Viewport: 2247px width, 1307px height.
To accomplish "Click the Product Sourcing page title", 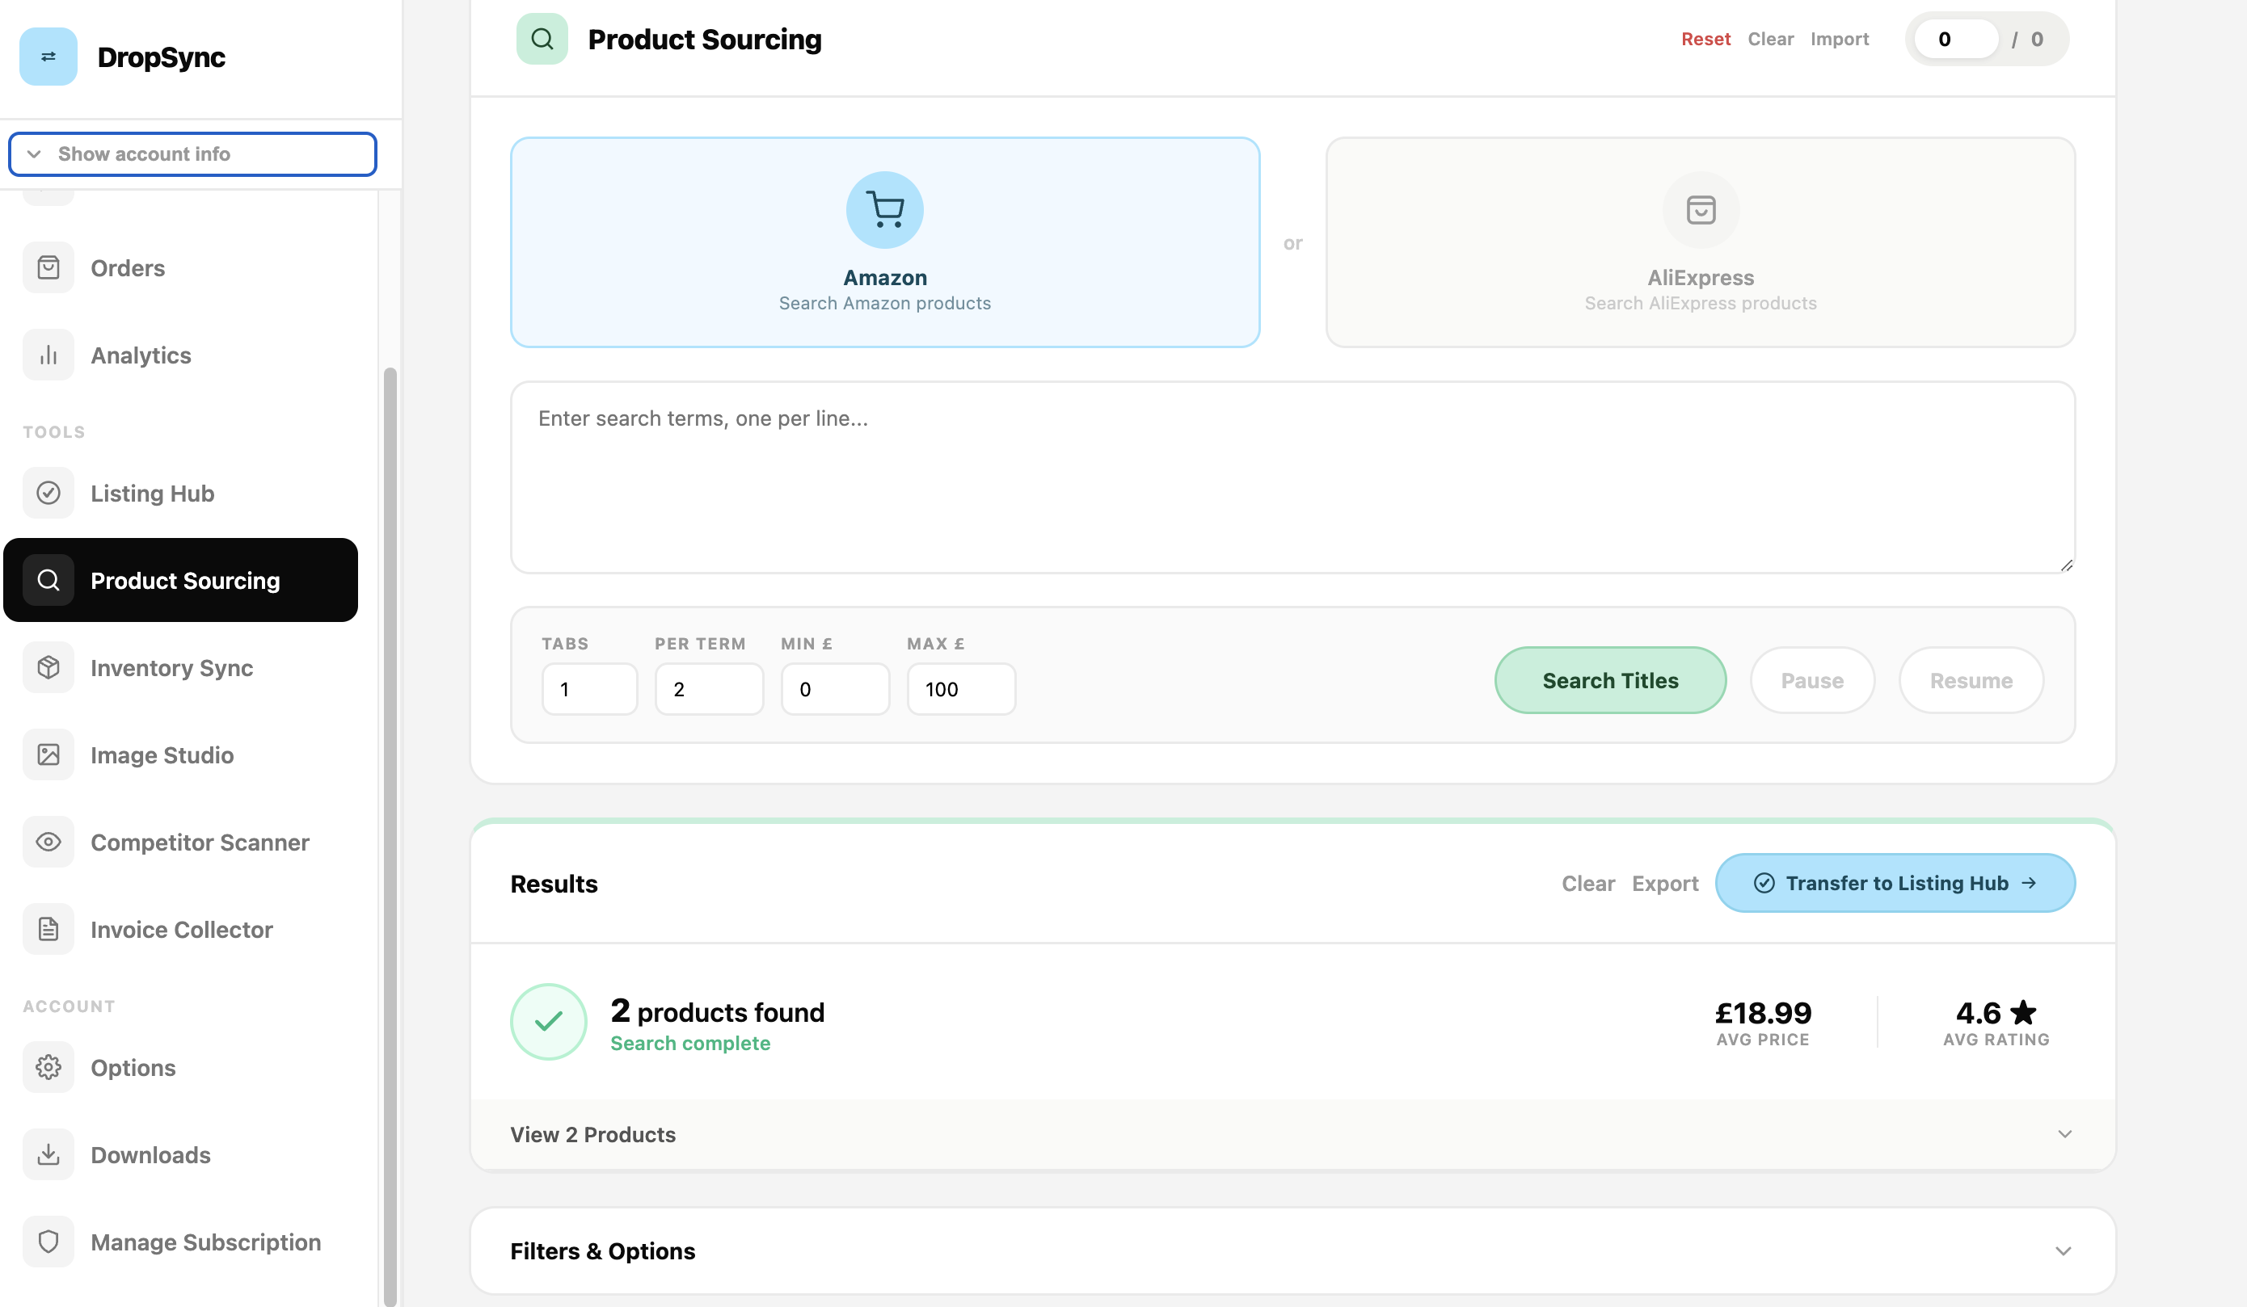I will pyautogui.click(x=705, y=40).
